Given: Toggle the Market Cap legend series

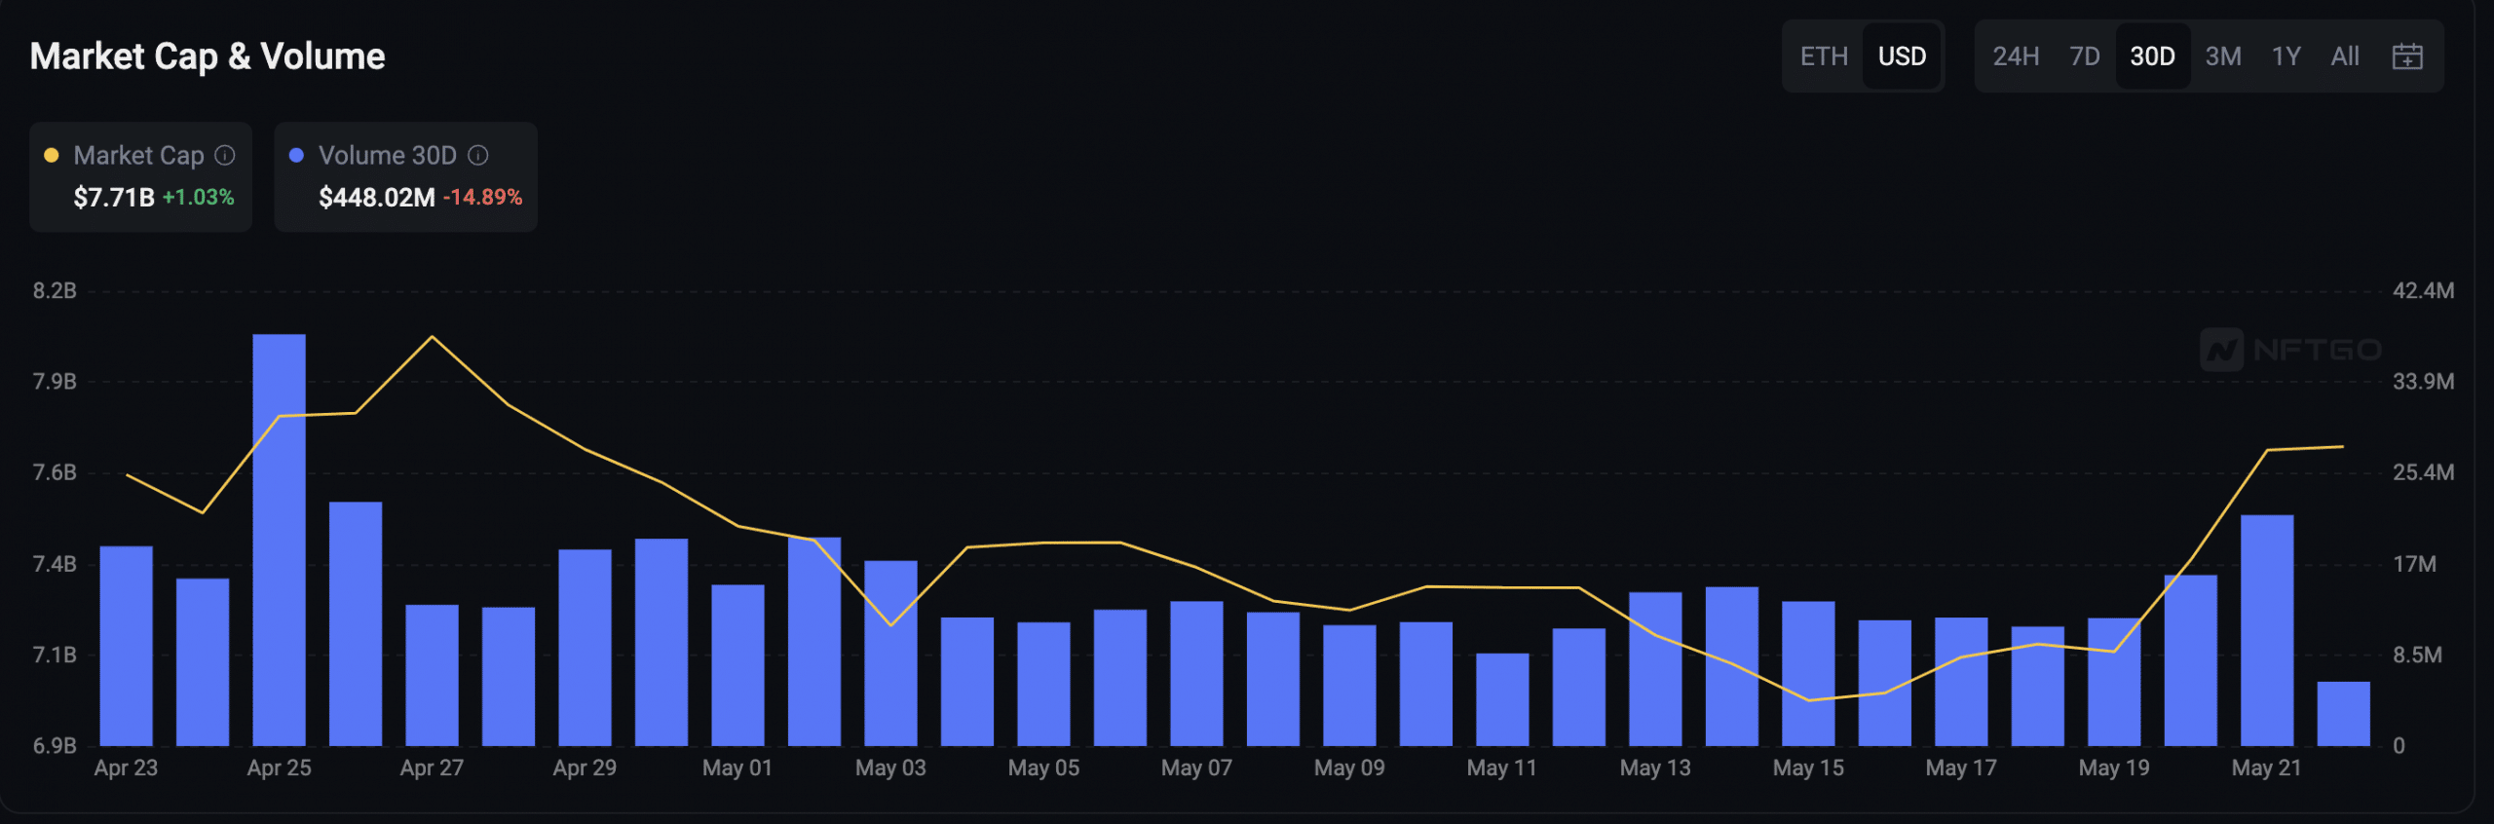Looking at the screenshot, I should point(140,176).
